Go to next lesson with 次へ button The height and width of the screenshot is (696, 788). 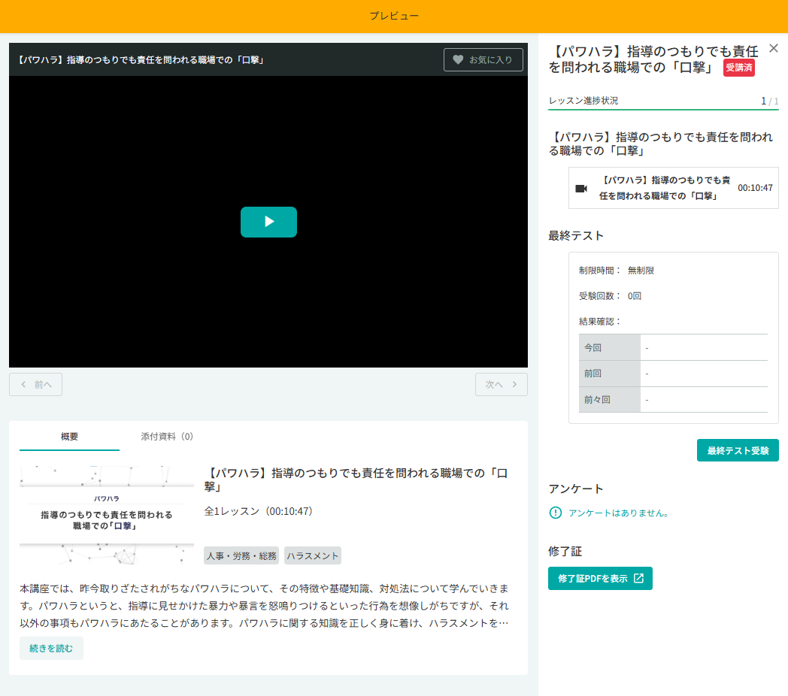[x=501, y=384]
